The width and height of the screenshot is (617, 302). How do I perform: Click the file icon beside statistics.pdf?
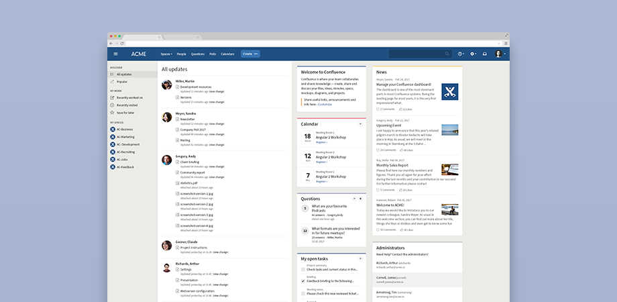click(177, 183)
